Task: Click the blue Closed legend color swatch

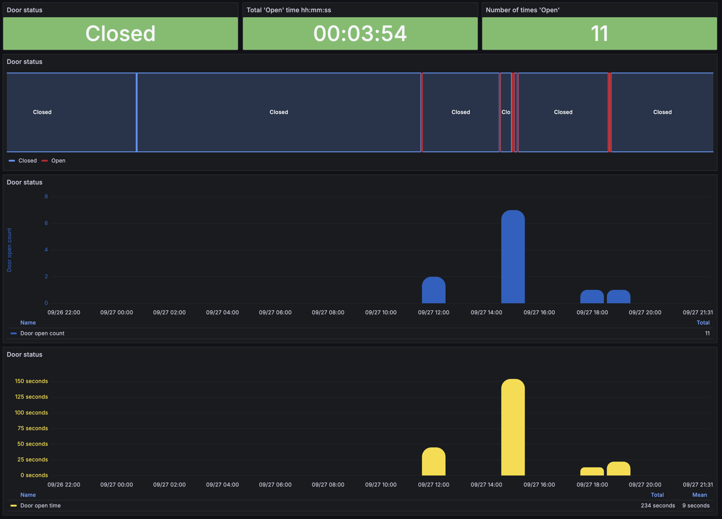Action: point(12,161)
